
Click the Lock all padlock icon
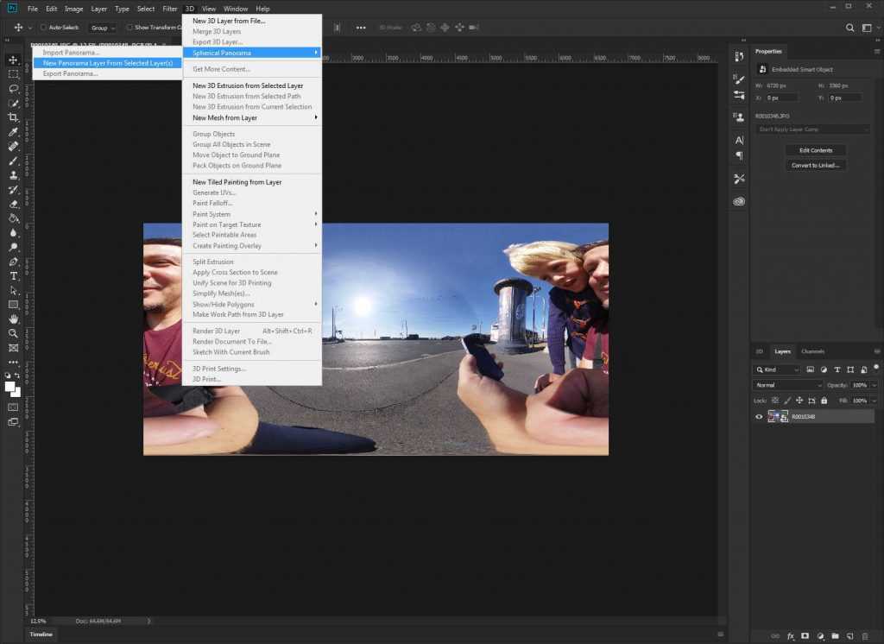click(824, 401)
